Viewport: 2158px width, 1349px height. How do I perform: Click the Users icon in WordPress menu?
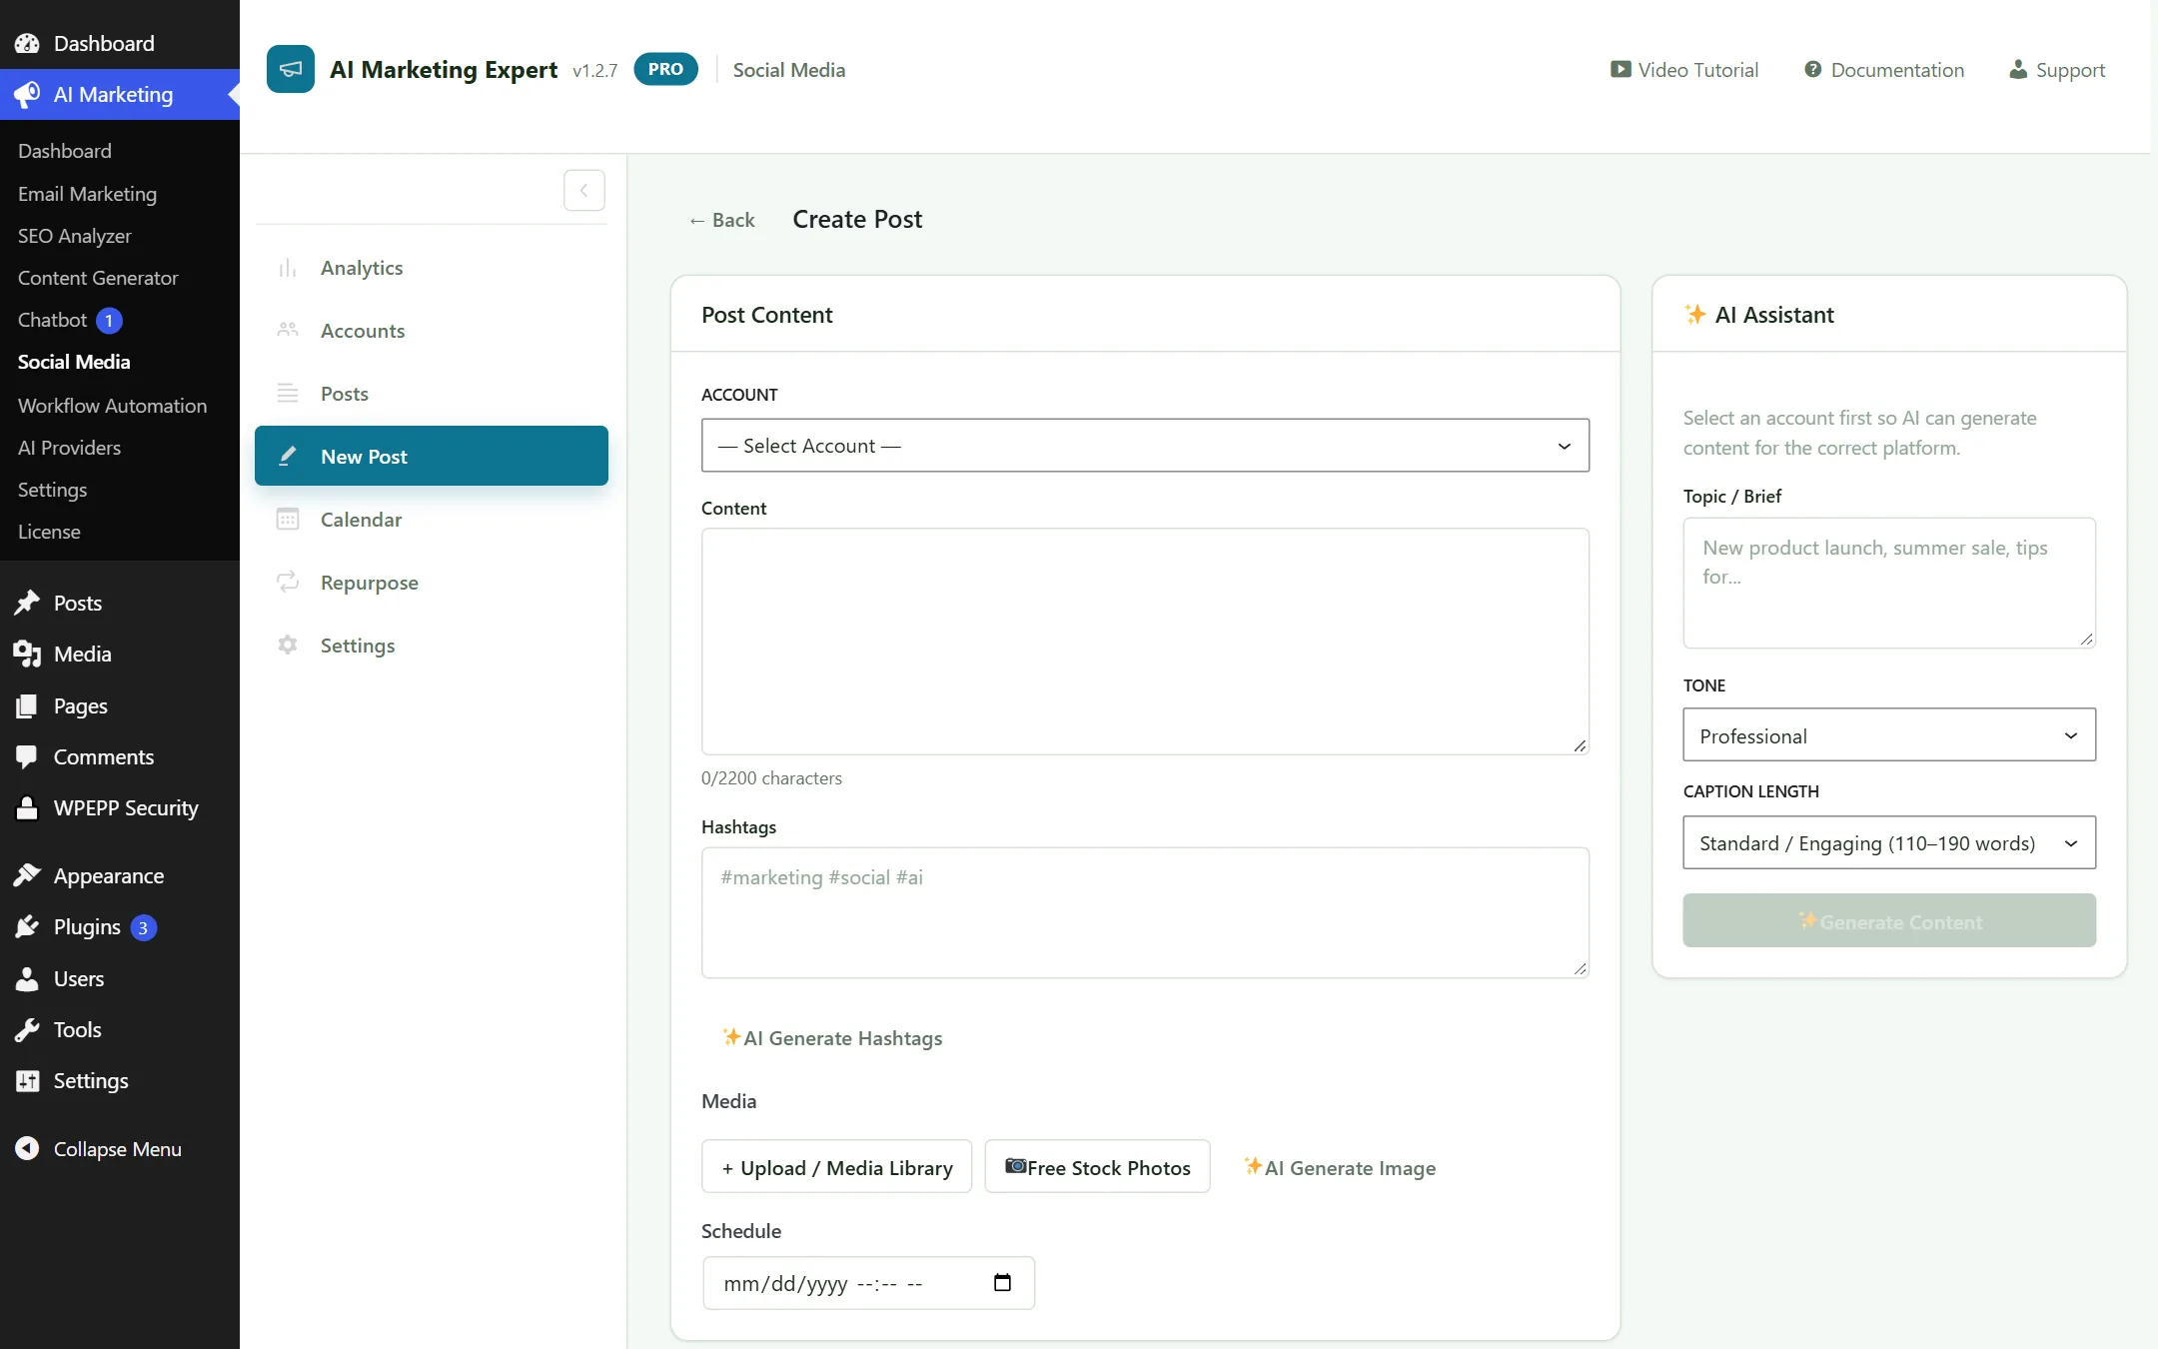pos(27,978)
